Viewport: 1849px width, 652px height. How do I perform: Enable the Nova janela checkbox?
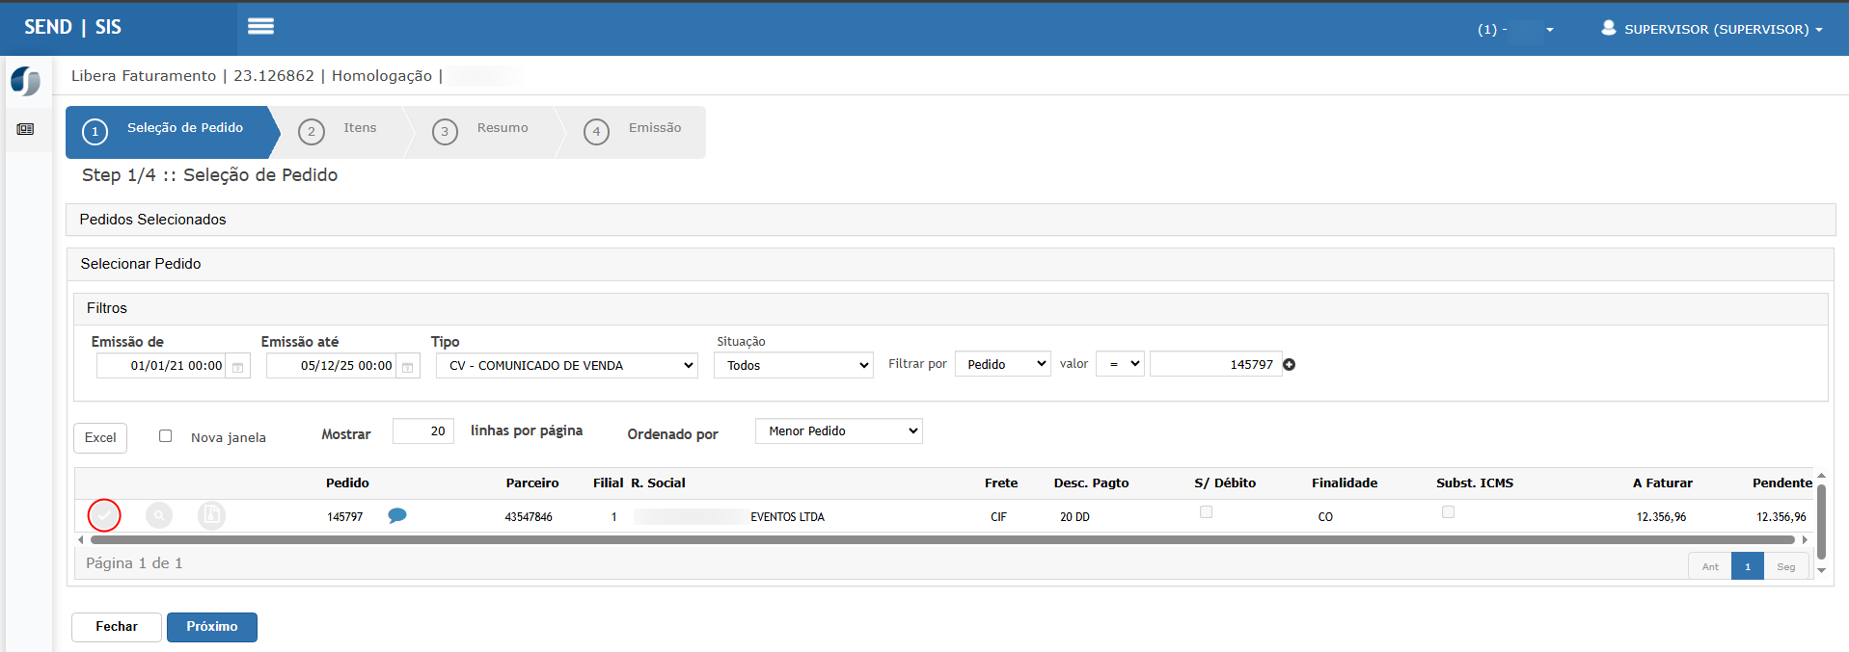166,436
